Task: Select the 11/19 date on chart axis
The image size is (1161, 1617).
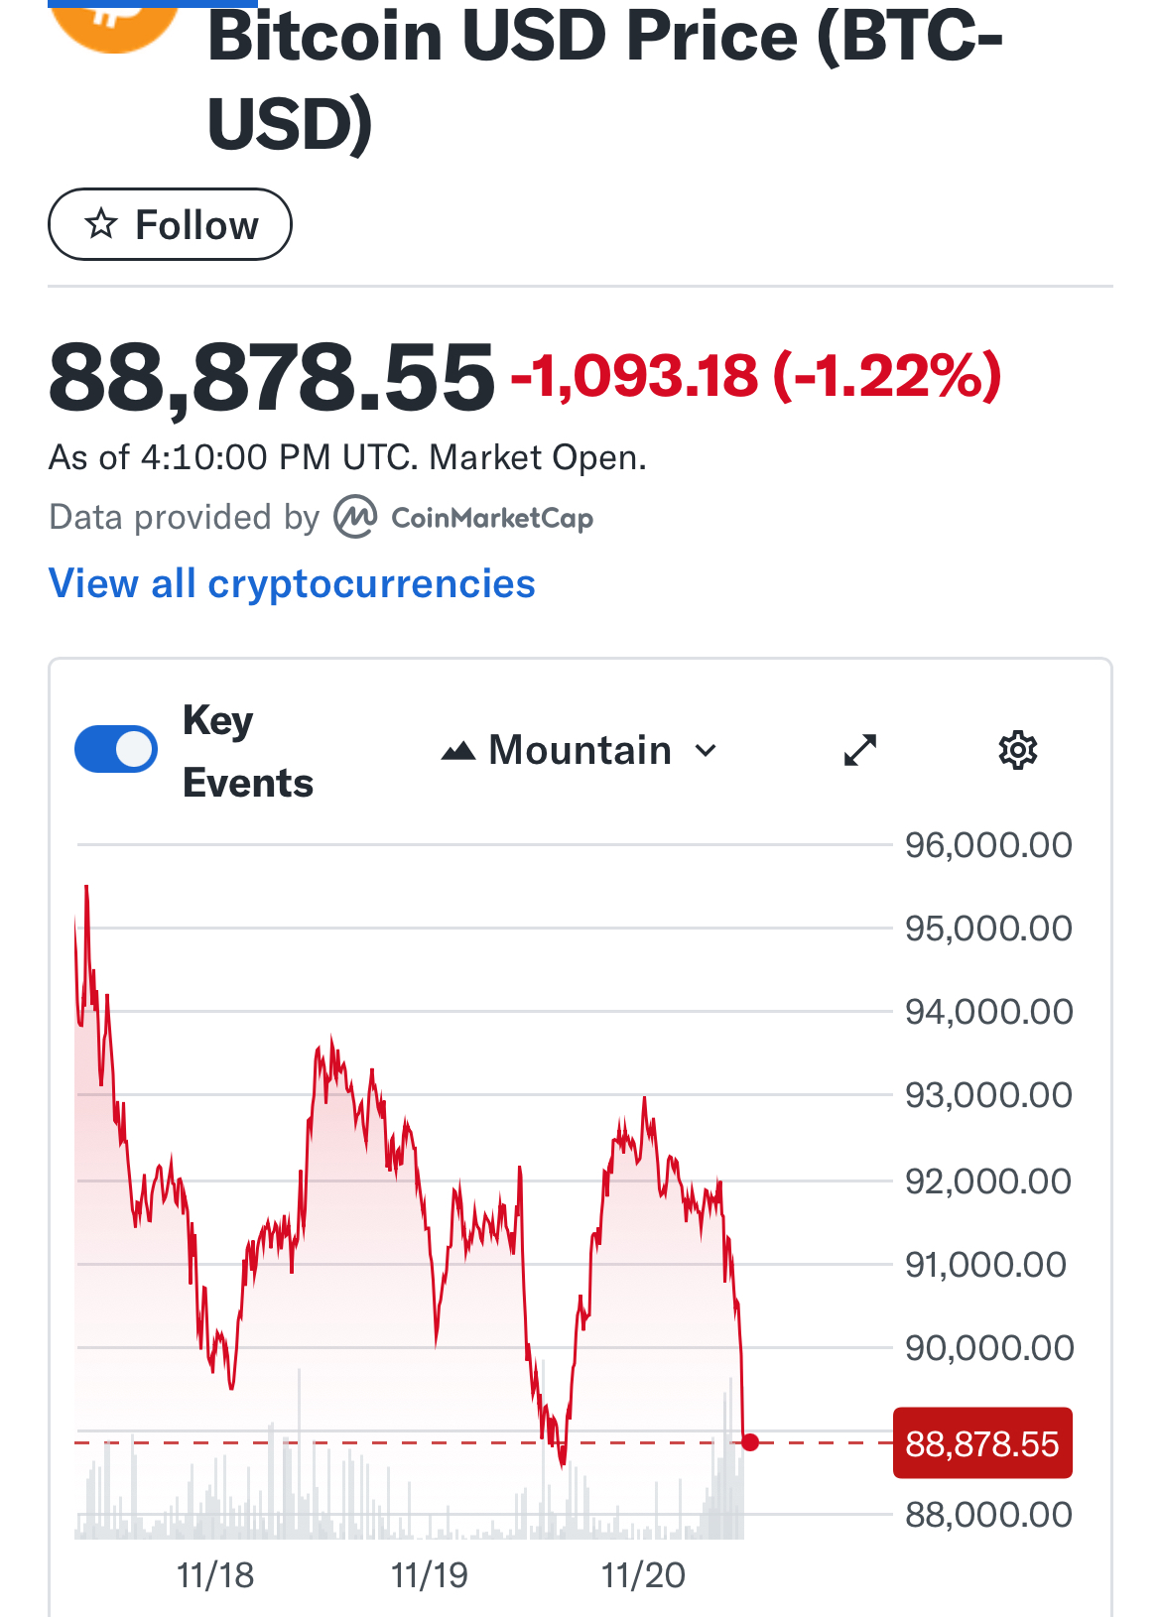Action: (429, 1575)
